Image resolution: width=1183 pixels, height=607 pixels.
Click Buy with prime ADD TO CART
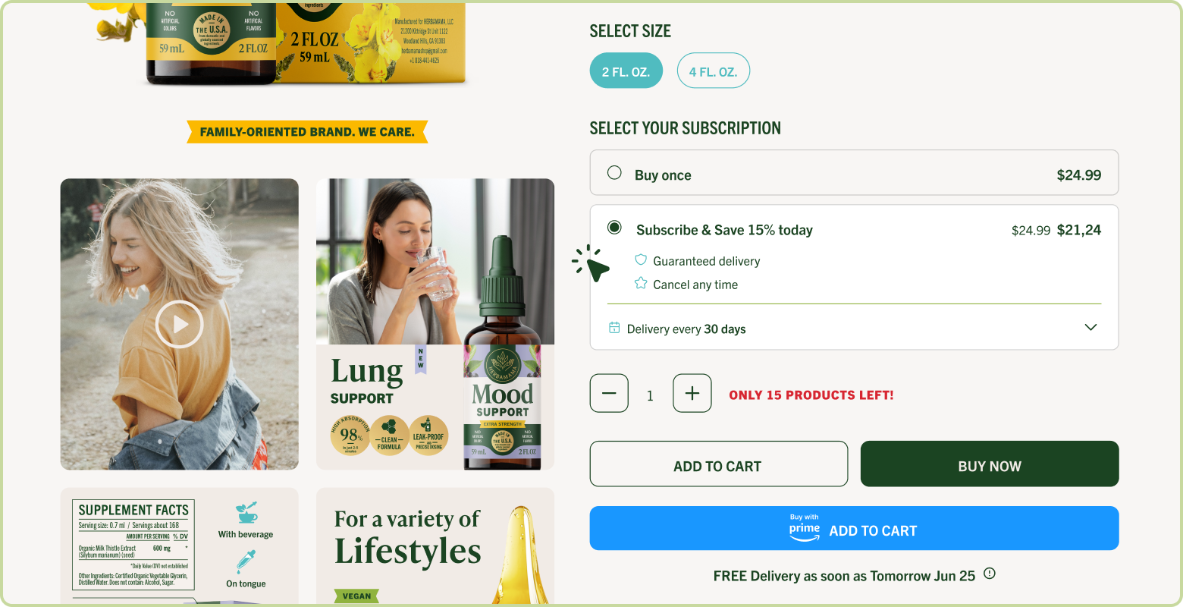coord(854,528)
